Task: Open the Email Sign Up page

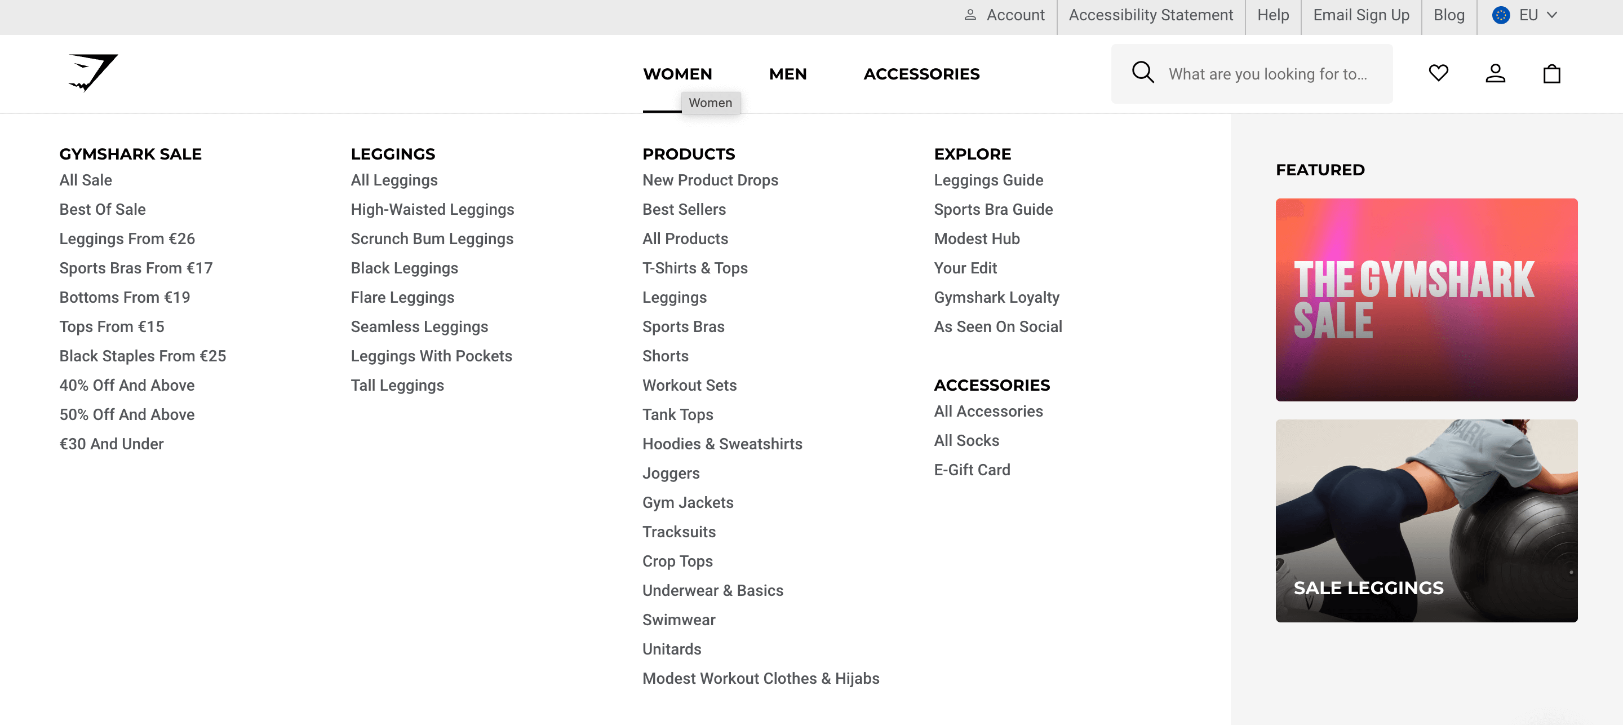Action: coord(1360,15)
